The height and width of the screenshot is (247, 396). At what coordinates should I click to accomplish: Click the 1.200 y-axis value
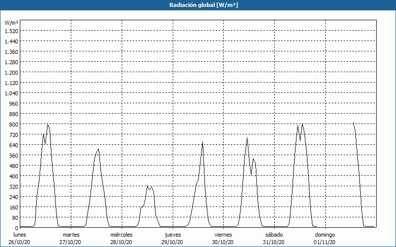click(x=11, y=73)
